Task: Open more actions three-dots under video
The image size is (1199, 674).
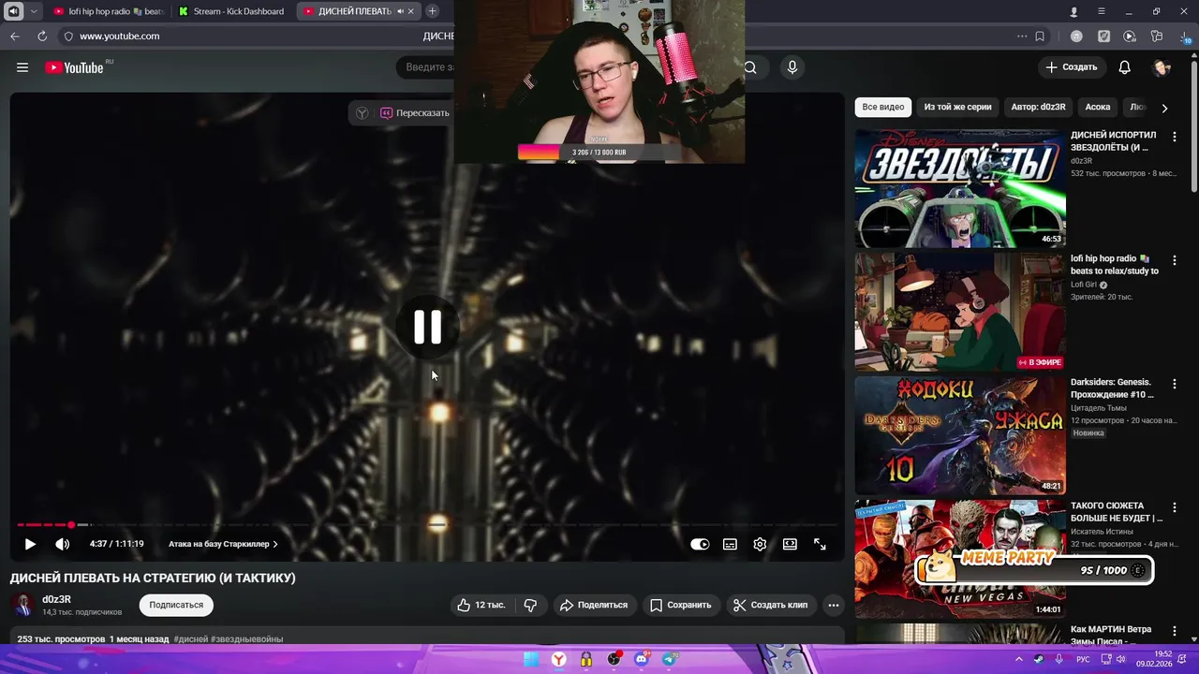Action: coord(833,605)
